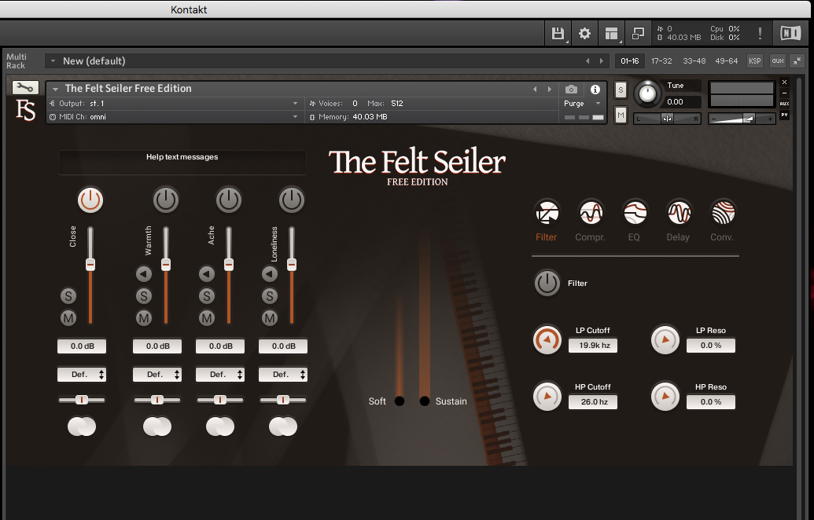814x520 pixels.
Task: Select the Compr. effect icon
Action: pos(591,212)
